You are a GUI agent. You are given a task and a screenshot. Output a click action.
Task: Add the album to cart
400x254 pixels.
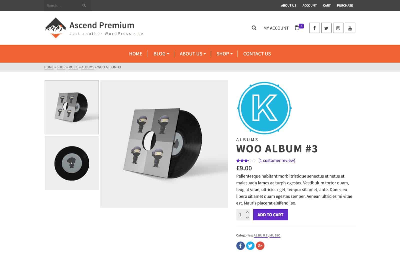coord(270,215)
